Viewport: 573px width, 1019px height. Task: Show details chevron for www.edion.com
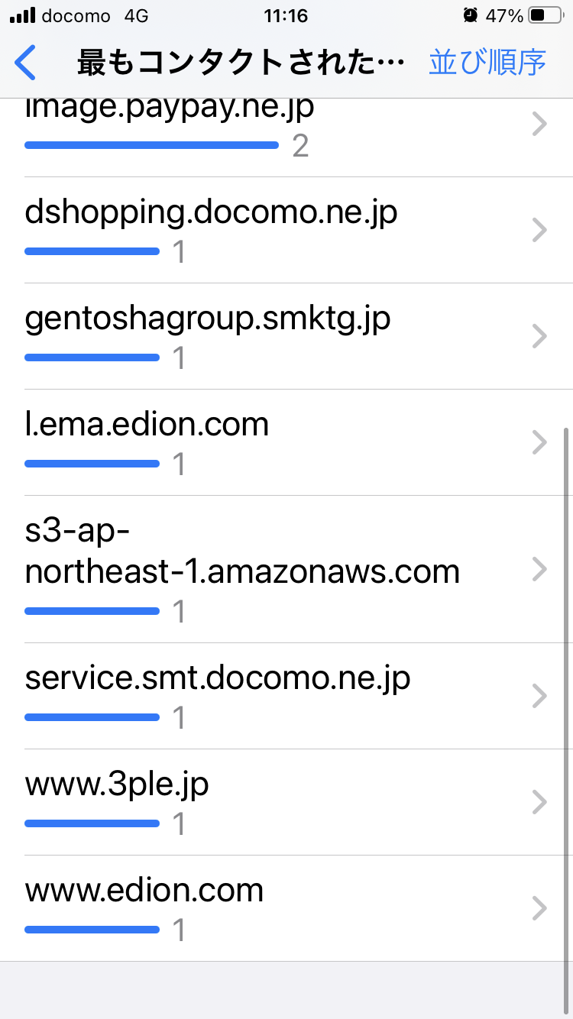tap(539, 908)
